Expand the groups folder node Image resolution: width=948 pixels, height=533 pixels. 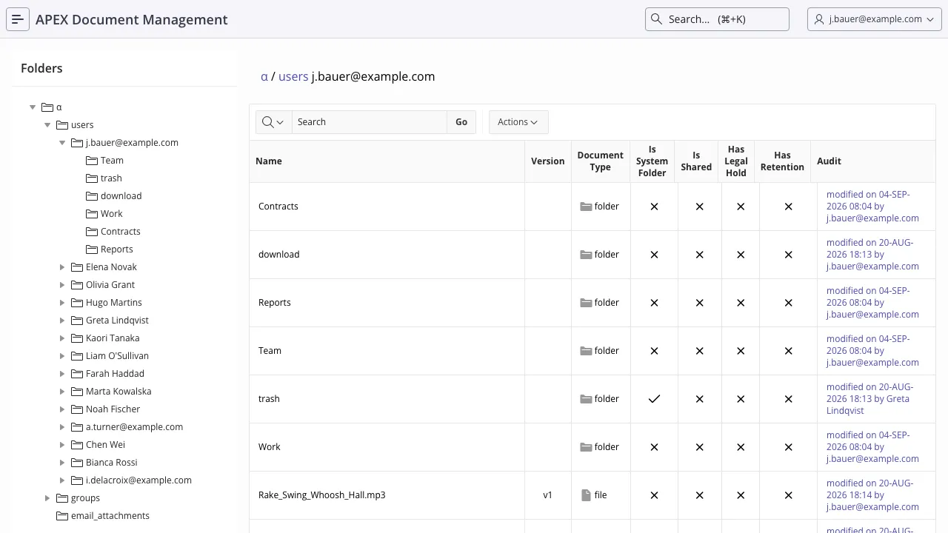click(47, 498)
